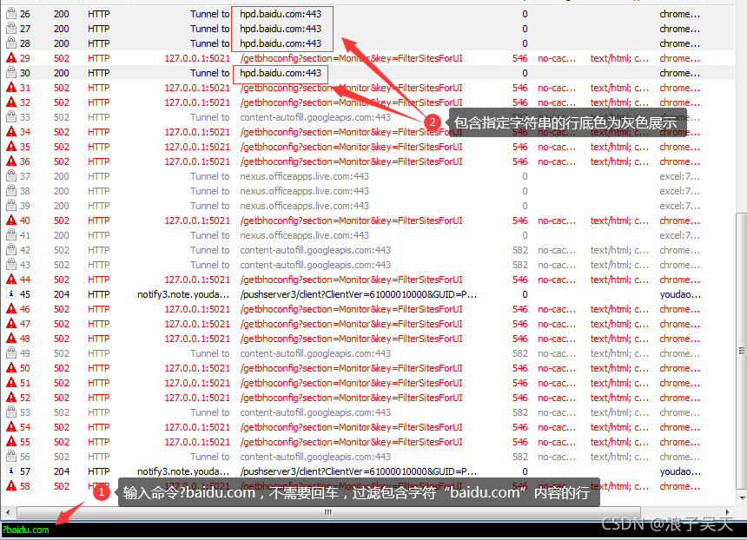Click the lock icon of session 39
Image resolution: width=747 pixels, height=540 pixels.
[x=11, y=205]
